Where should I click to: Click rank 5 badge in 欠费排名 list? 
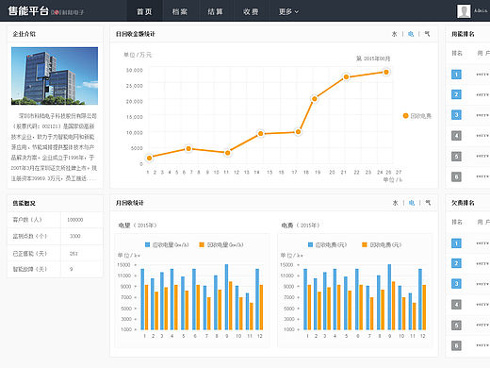pyautogui.click(x=456, y=325)
